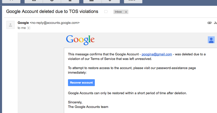Viewport: 217px width, 113px height.
Task: Click the no-reply@accounts.google.com address
Action: coord(55,23)
